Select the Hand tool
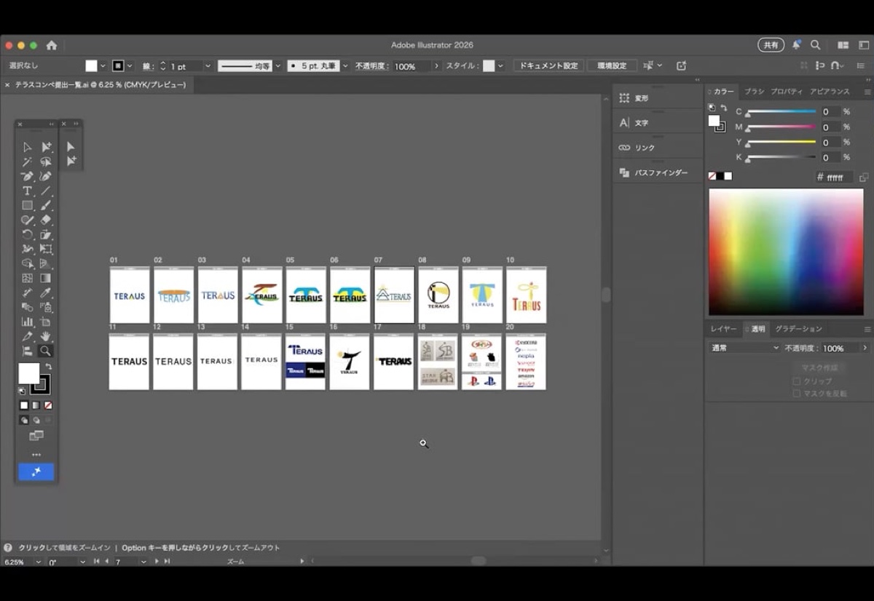 tap(46, 336)
